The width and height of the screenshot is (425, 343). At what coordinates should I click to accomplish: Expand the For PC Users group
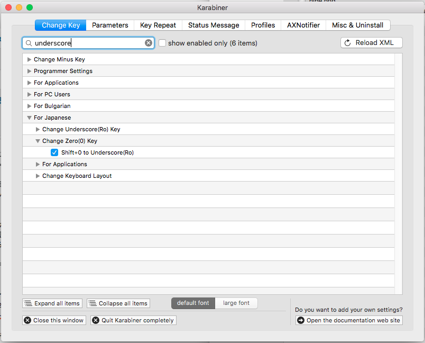(x=29, y=94)
